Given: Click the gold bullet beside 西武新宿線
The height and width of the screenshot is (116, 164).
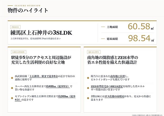Looking at the screenshot, I should [12, 78].
